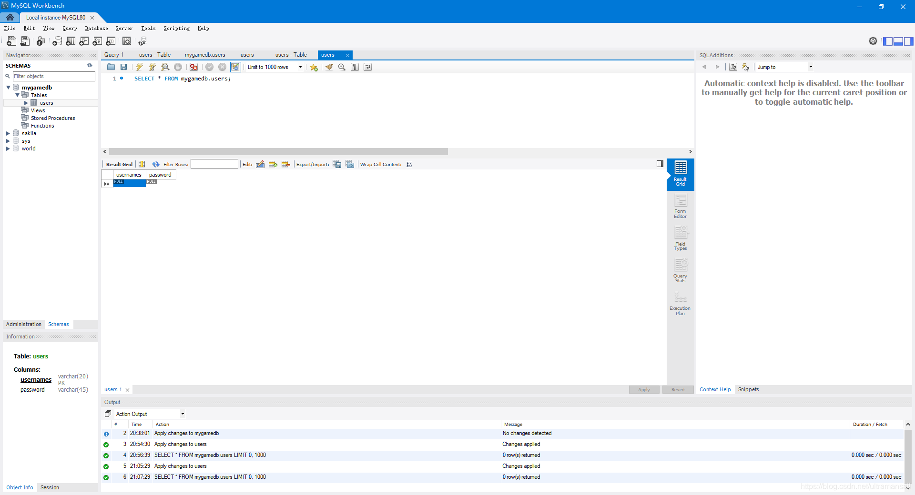This screenshot has height=495, width=915.
Task: Open the Jump to dropdown in SQL Additions
Action: point(785,67)
